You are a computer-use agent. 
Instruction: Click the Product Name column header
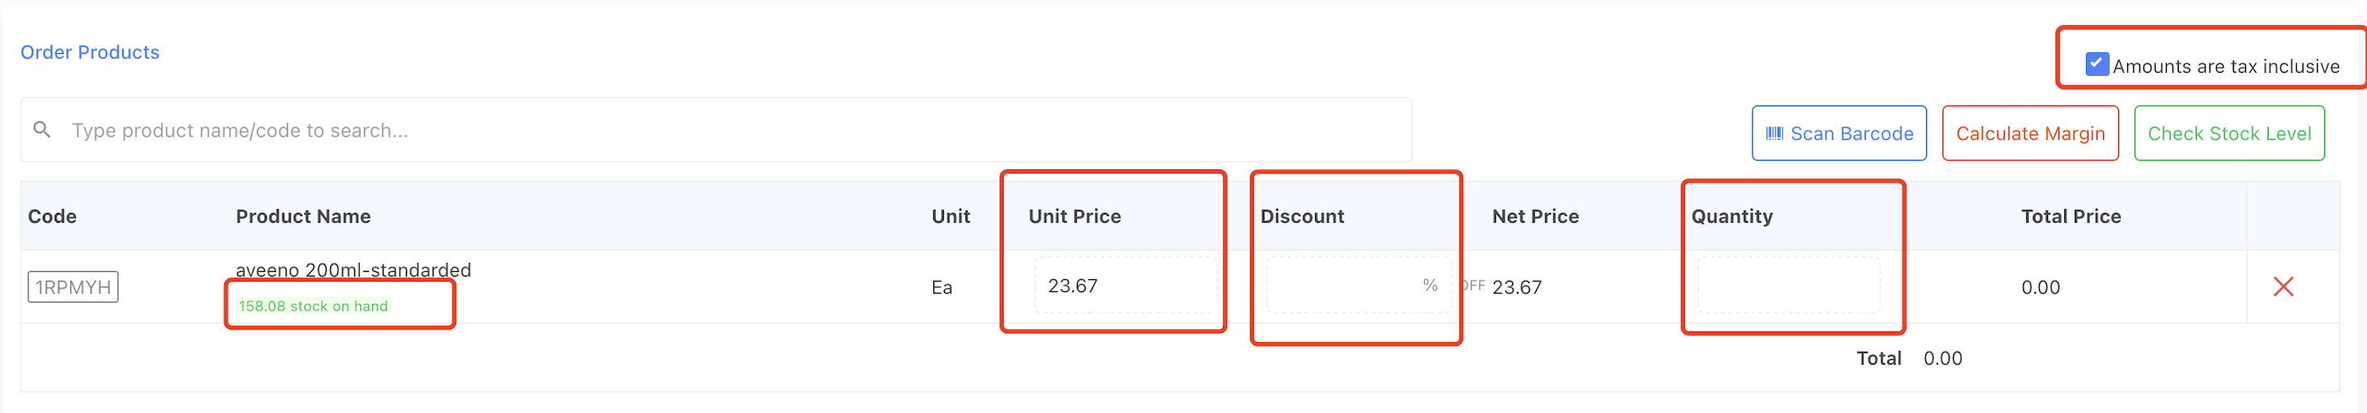[304, 217]
